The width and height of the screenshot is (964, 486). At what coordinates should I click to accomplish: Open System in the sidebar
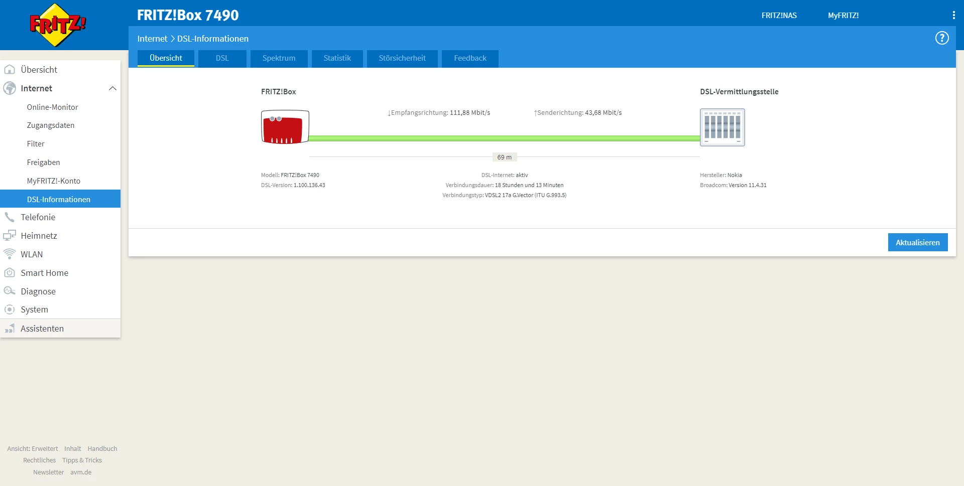(60, 309)
